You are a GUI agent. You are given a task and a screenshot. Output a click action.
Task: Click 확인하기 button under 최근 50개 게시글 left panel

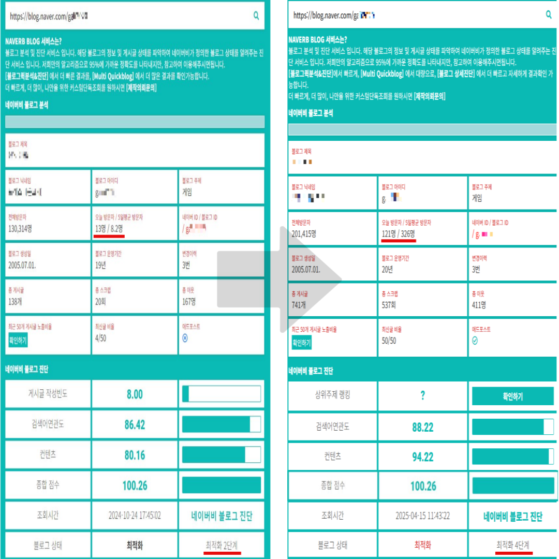point(18,340)
